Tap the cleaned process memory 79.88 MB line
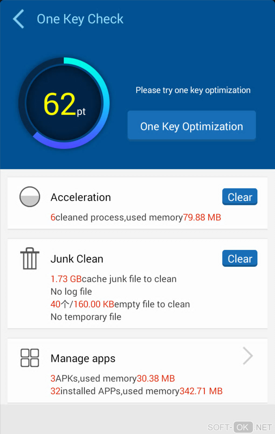The height and width of the screenshot is (434, 275). pyautogui.click(x=136, y=217)
